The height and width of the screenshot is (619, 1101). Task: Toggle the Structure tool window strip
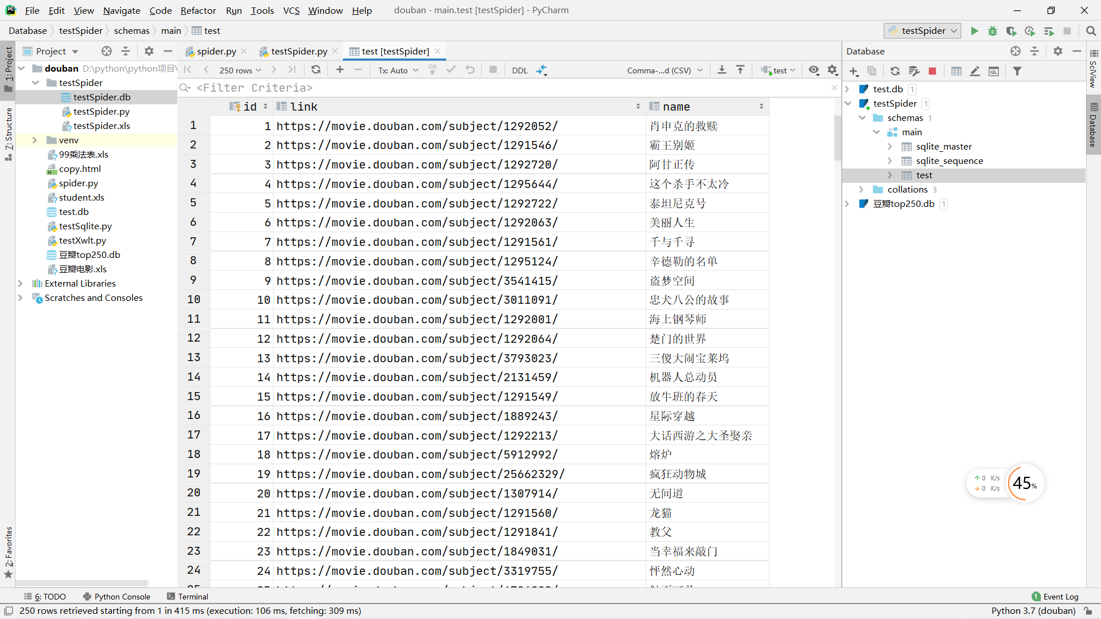(9, 132)
